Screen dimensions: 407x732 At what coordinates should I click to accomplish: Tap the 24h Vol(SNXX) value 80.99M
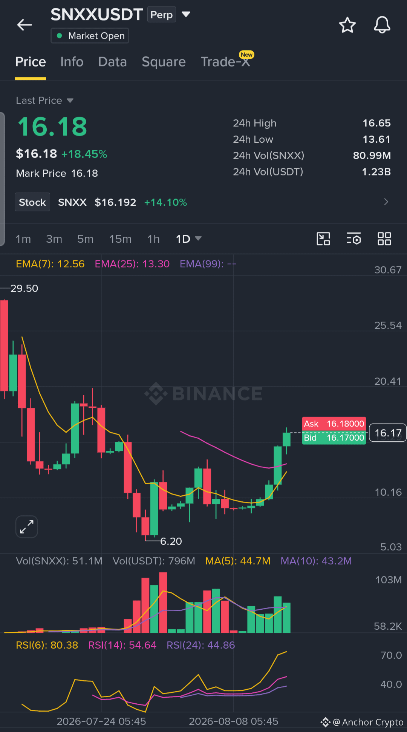(372, 156)
